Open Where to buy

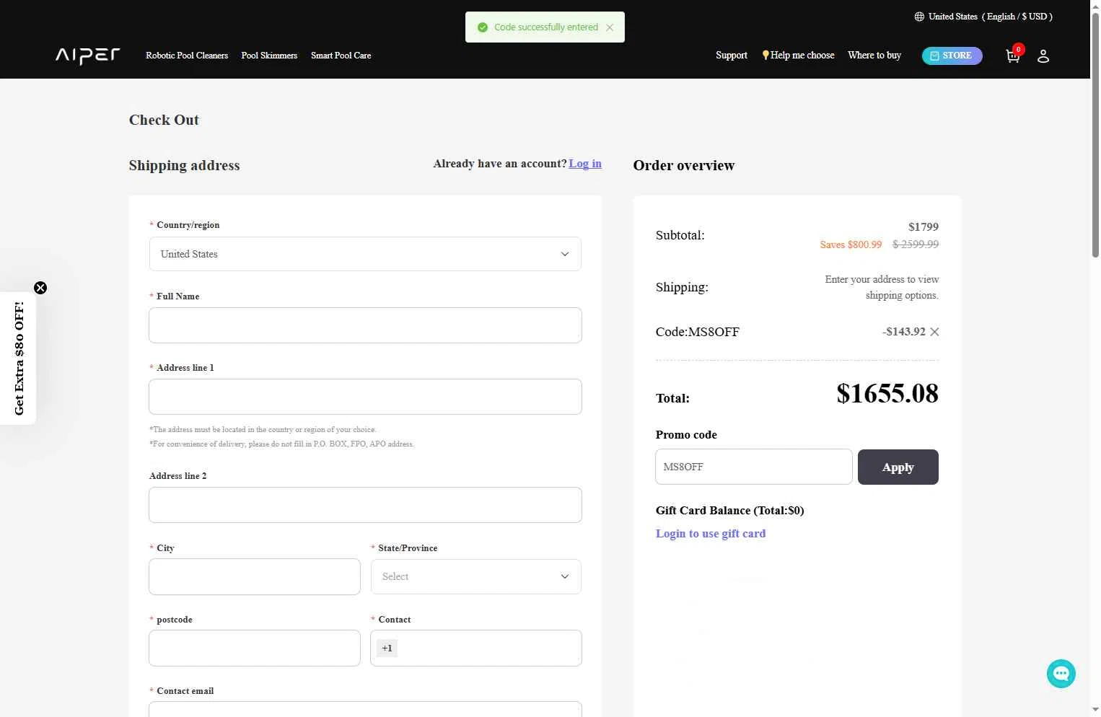(874, 56)
